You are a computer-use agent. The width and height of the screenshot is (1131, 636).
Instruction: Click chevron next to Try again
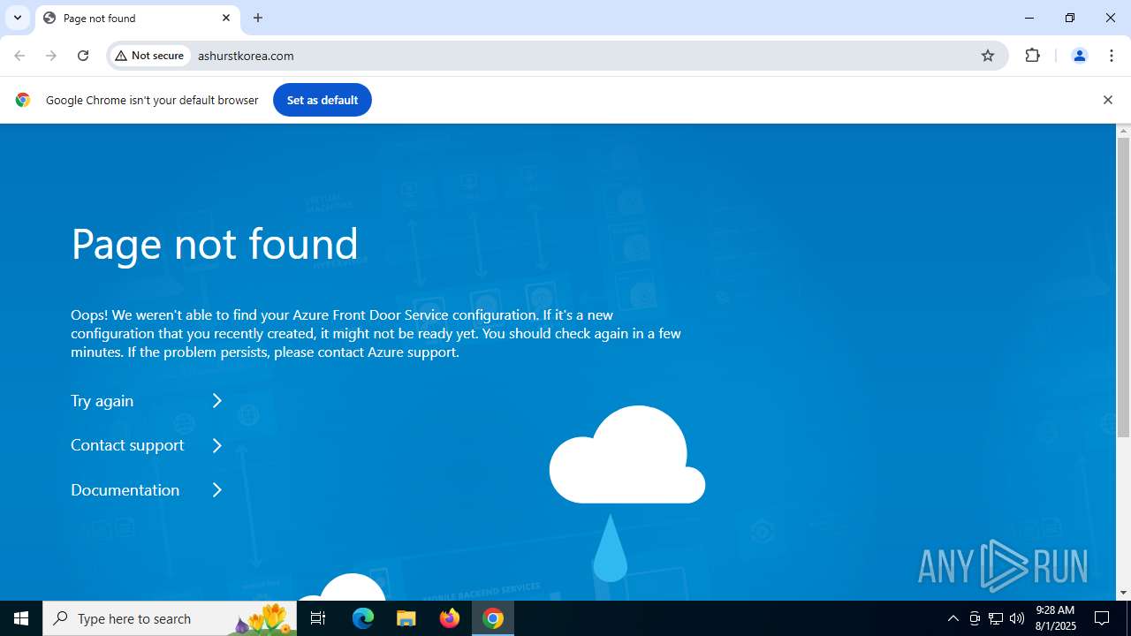pos(217,401)
